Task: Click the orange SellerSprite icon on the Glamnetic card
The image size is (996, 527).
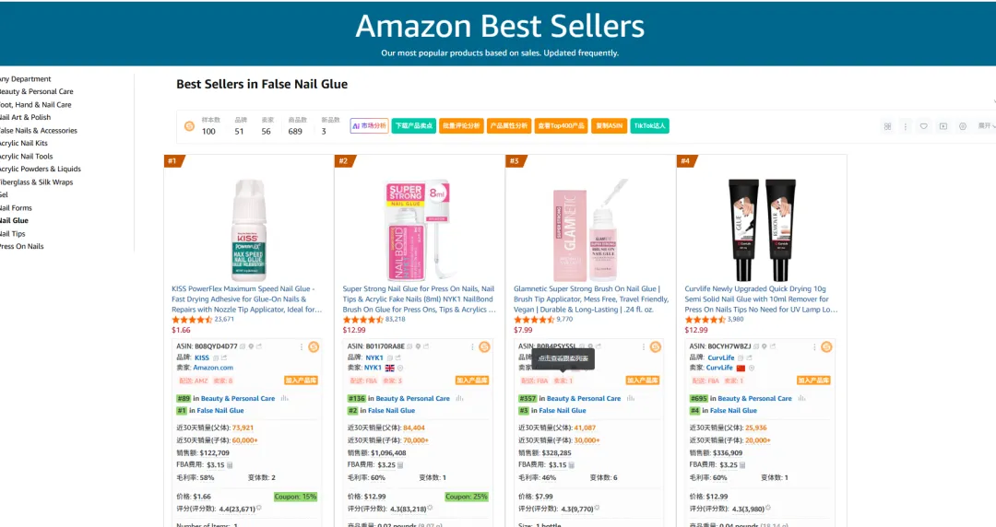Action: [655, 346]
